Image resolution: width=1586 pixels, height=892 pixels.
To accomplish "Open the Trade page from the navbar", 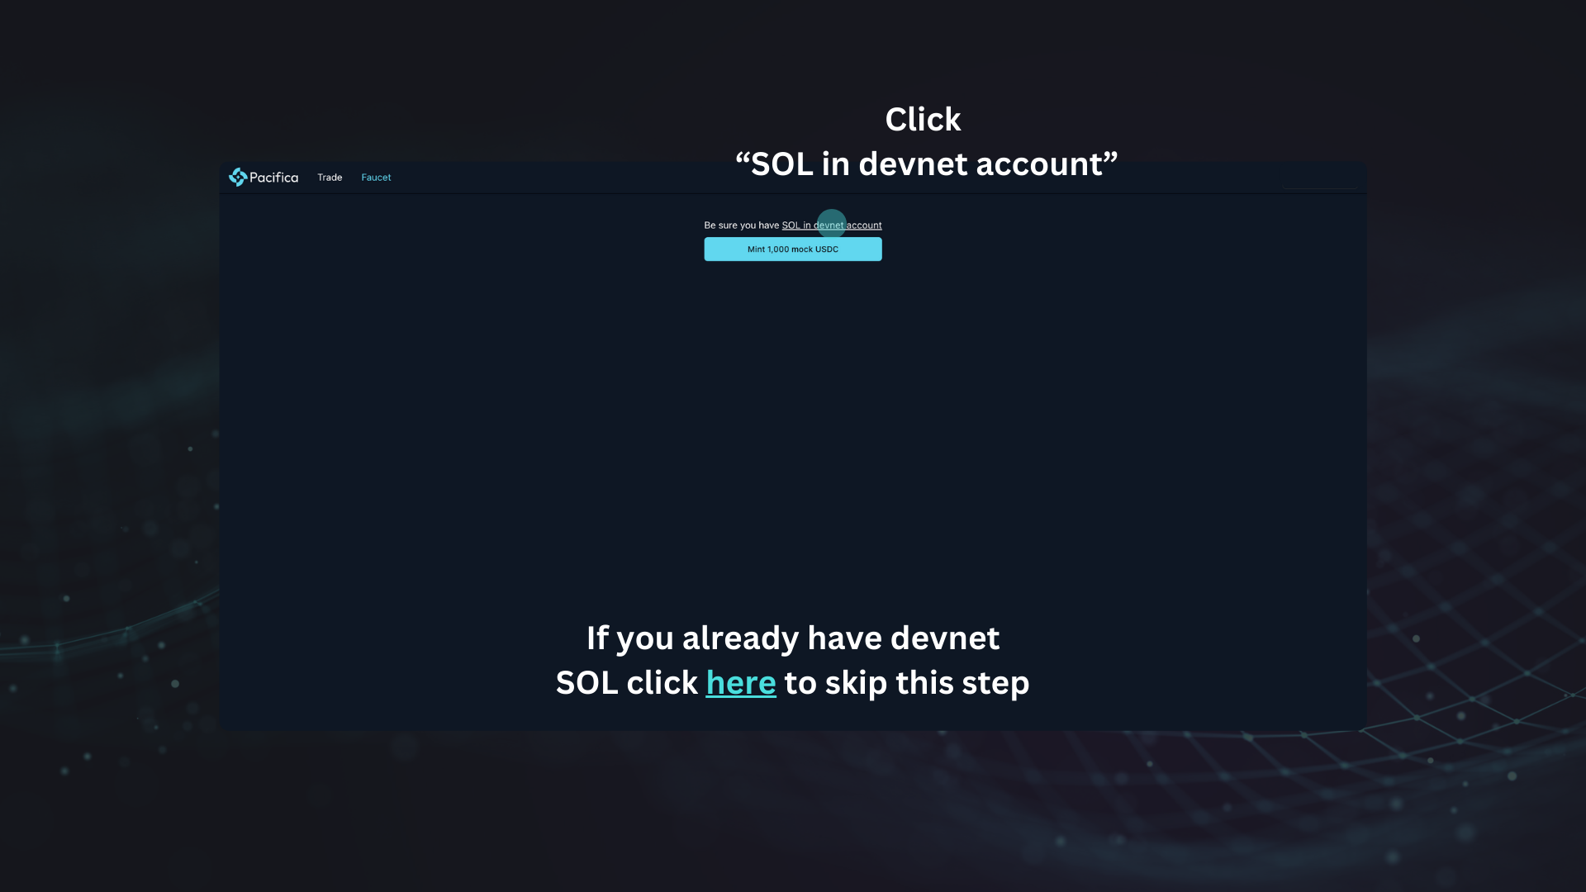I will [x=330, y=178].
